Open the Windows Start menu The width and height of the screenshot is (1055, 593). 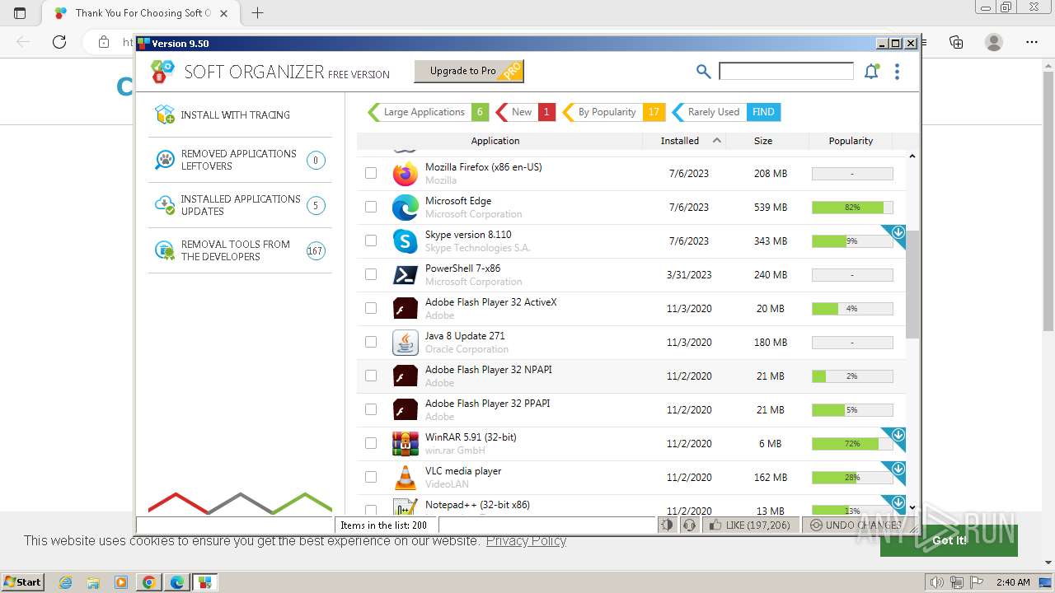(22, 582)
